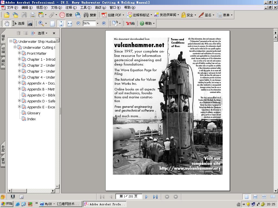Open the Glossary bookmark
This screenshot has height=208, width=278.
tap(34, 113)
